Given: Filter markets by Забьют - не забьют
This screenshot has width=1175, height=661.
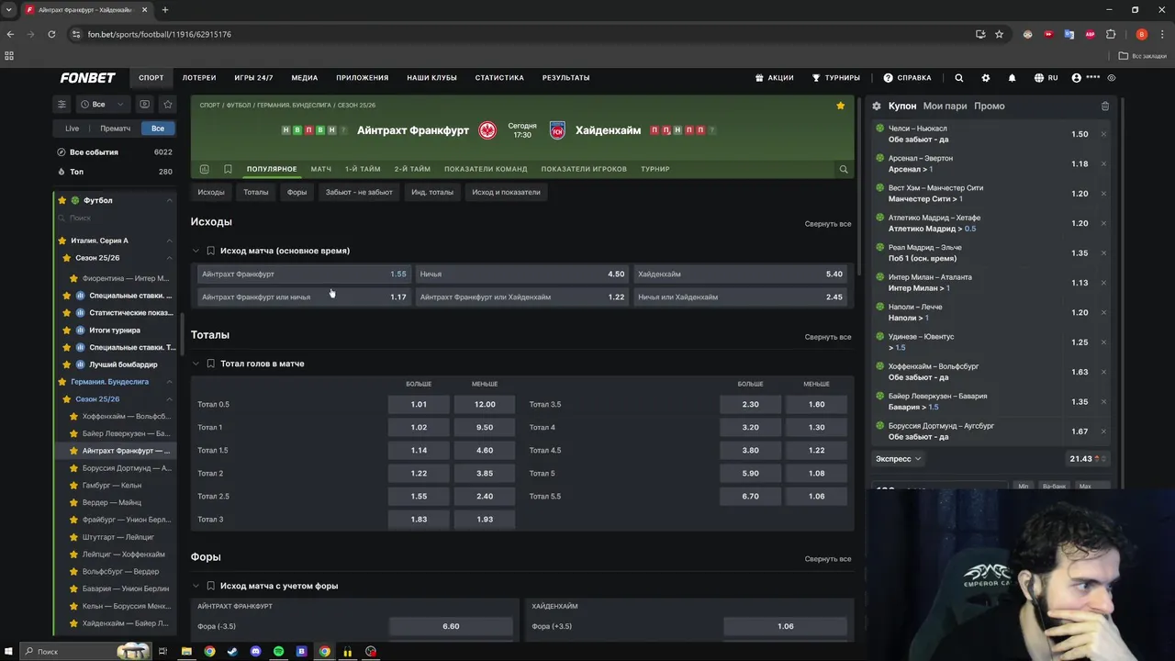Looking at the screenshot, I should tap(359, 192).
